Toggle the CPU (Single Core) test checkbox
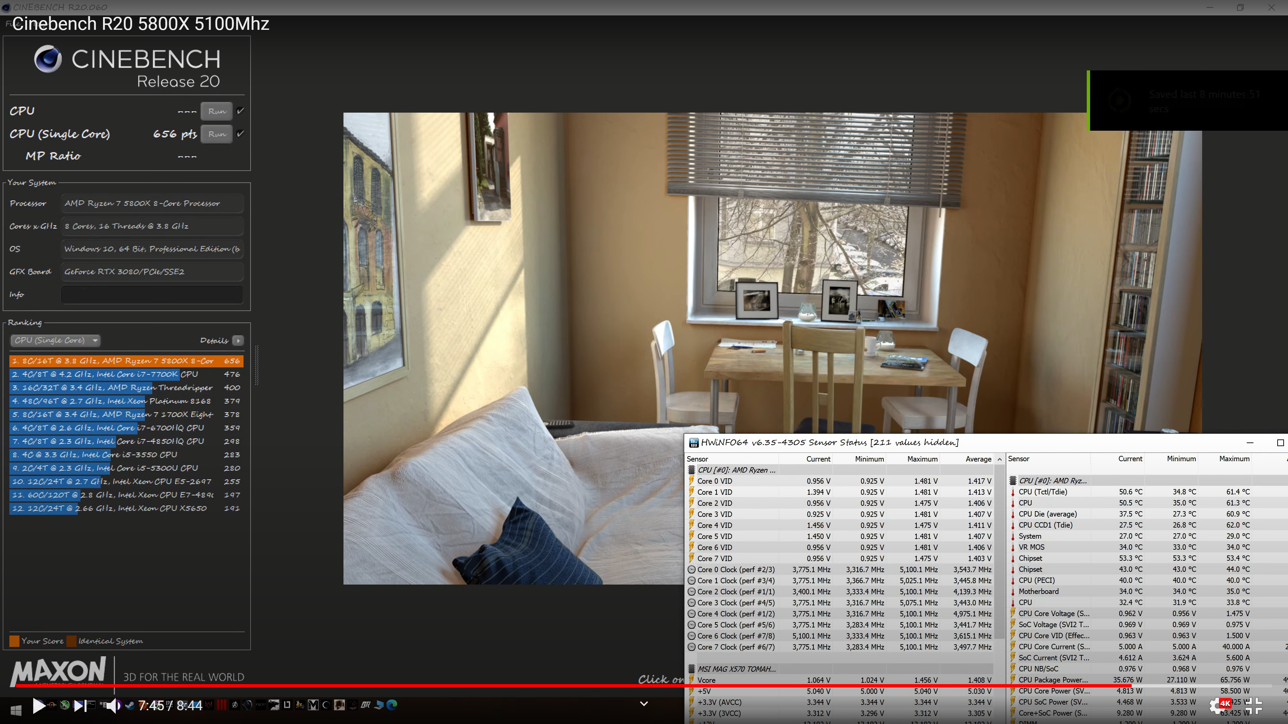This screenshot has height=724, width=1288. (240, 134)
